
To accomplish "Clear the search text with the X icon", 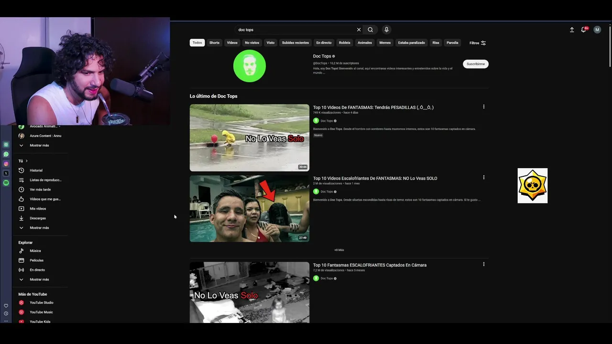I will click(x=359, y=30).
